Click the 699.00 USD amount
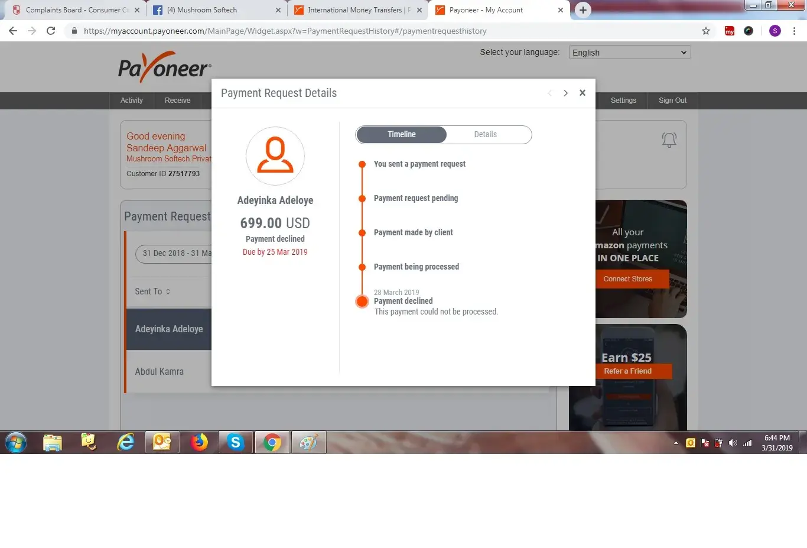Screen dimensions: 807x548 pos(275,223)
